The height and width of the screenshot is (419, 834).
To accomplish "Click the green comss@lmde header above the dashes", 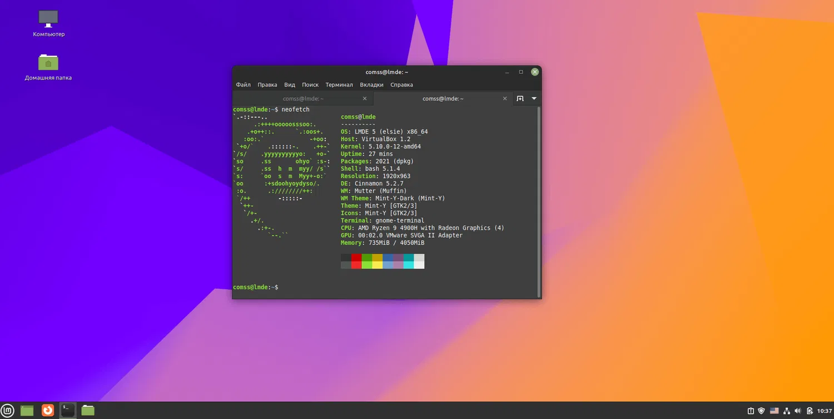I will point(358,117).
